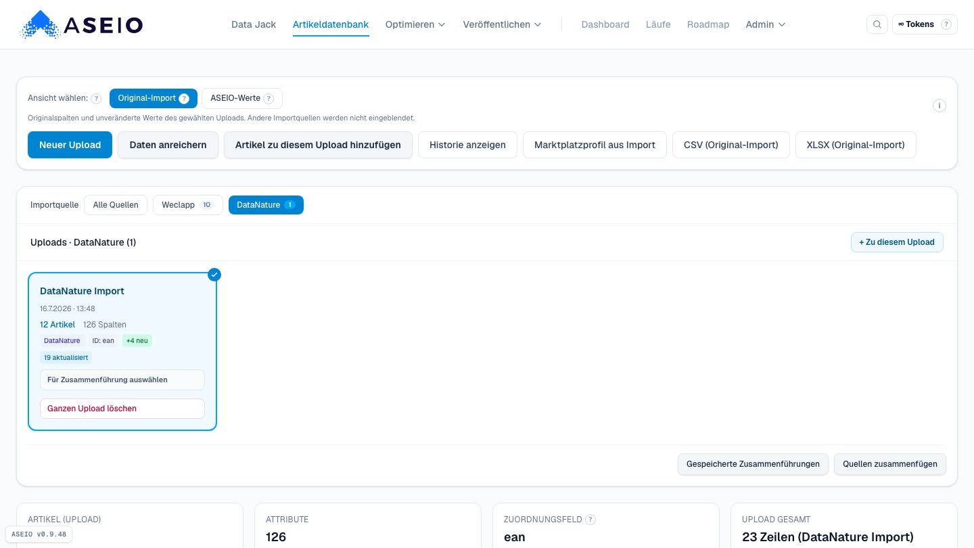
Task: Filter by Weclapp source
Action: tap(187, 205)
